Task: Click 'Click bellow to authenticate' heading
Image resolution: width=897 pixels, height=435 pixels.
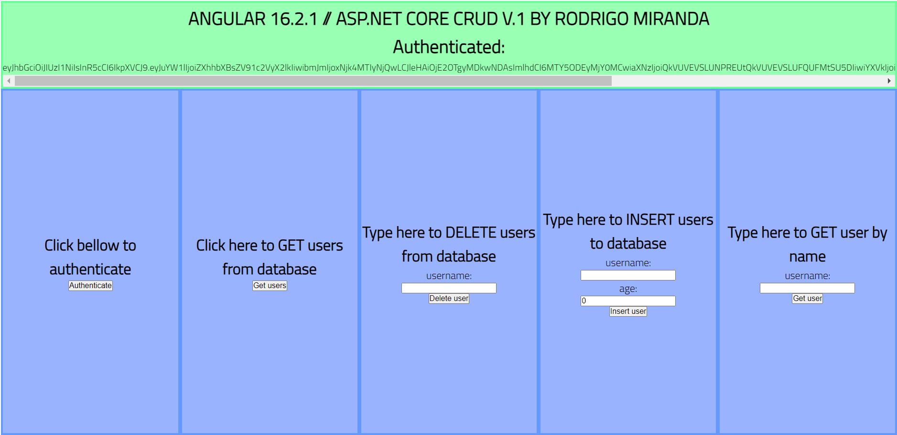Action: [90, 257]
